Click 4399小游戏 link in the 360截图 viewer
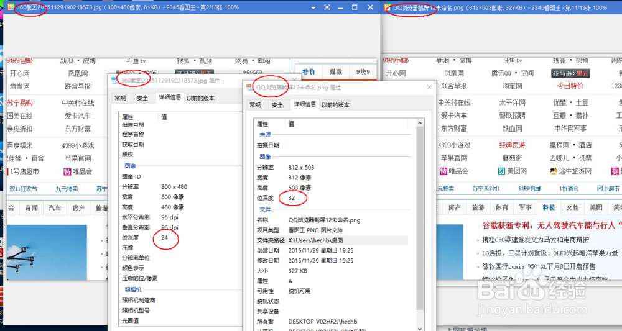 pos(78,145)
